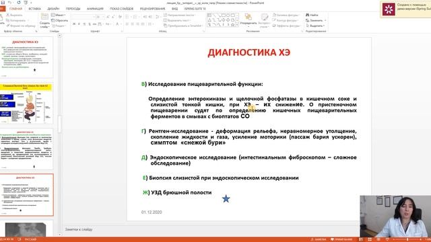
Task: Undo the last action
Action: tap(9, 3)
